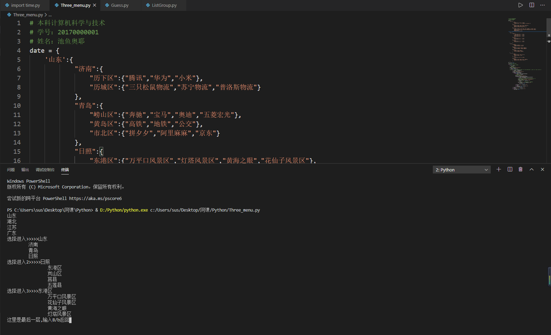The height and width of the screenshot is (335, 551).
Task: Switch to the ListGroup.py tab
Action: point(164,5)
